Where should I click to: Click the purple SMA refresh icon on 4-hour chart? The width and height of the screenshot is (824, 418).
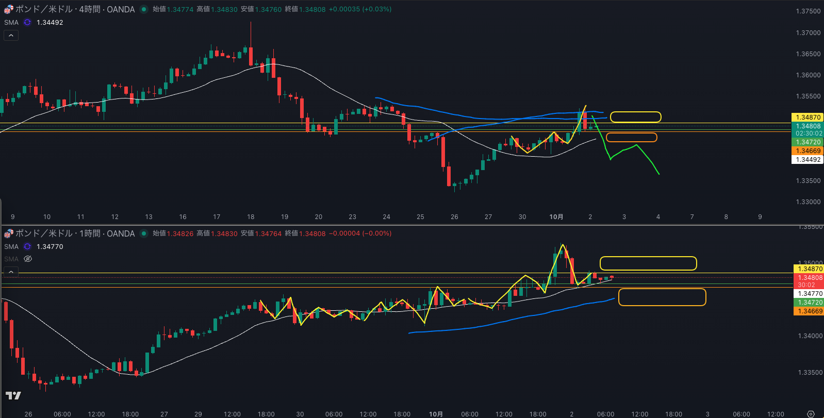(27, 22)
